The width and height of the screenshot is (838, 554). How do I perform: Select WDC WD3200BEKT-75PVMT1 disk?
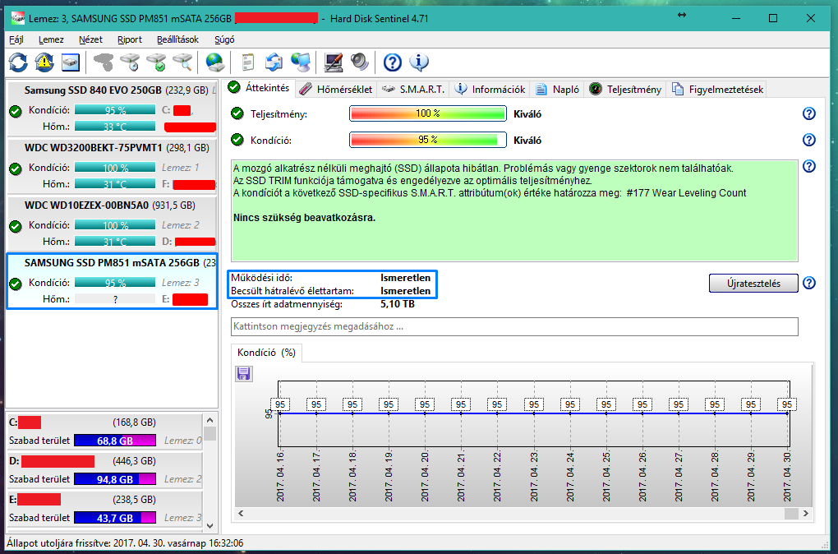(x=112, y=166)
